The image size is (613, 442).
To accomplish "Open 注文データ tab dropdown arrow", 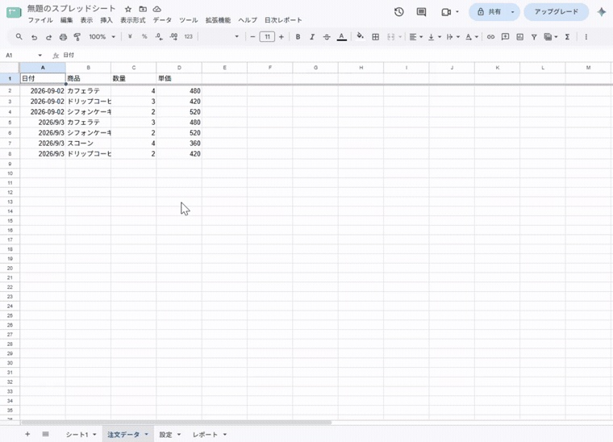I will pos(147,434).
